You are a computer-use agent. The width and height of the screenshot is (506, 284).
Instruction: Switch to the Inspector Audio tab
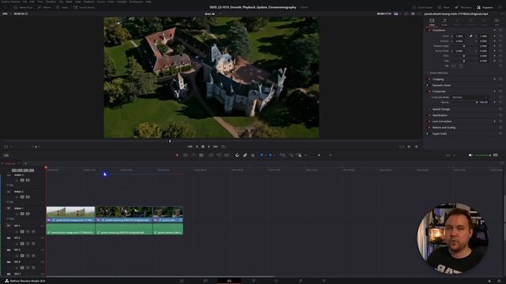(x=444, y=22)
